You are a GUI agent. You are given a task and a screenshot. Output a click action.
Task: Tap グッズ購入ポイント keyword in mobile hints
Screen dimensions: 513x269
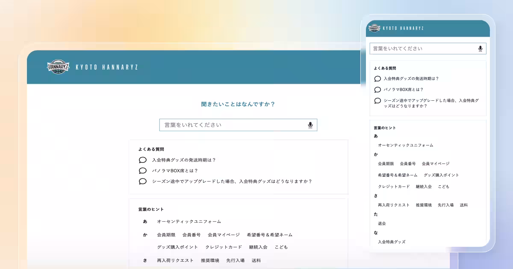point(441,175)
